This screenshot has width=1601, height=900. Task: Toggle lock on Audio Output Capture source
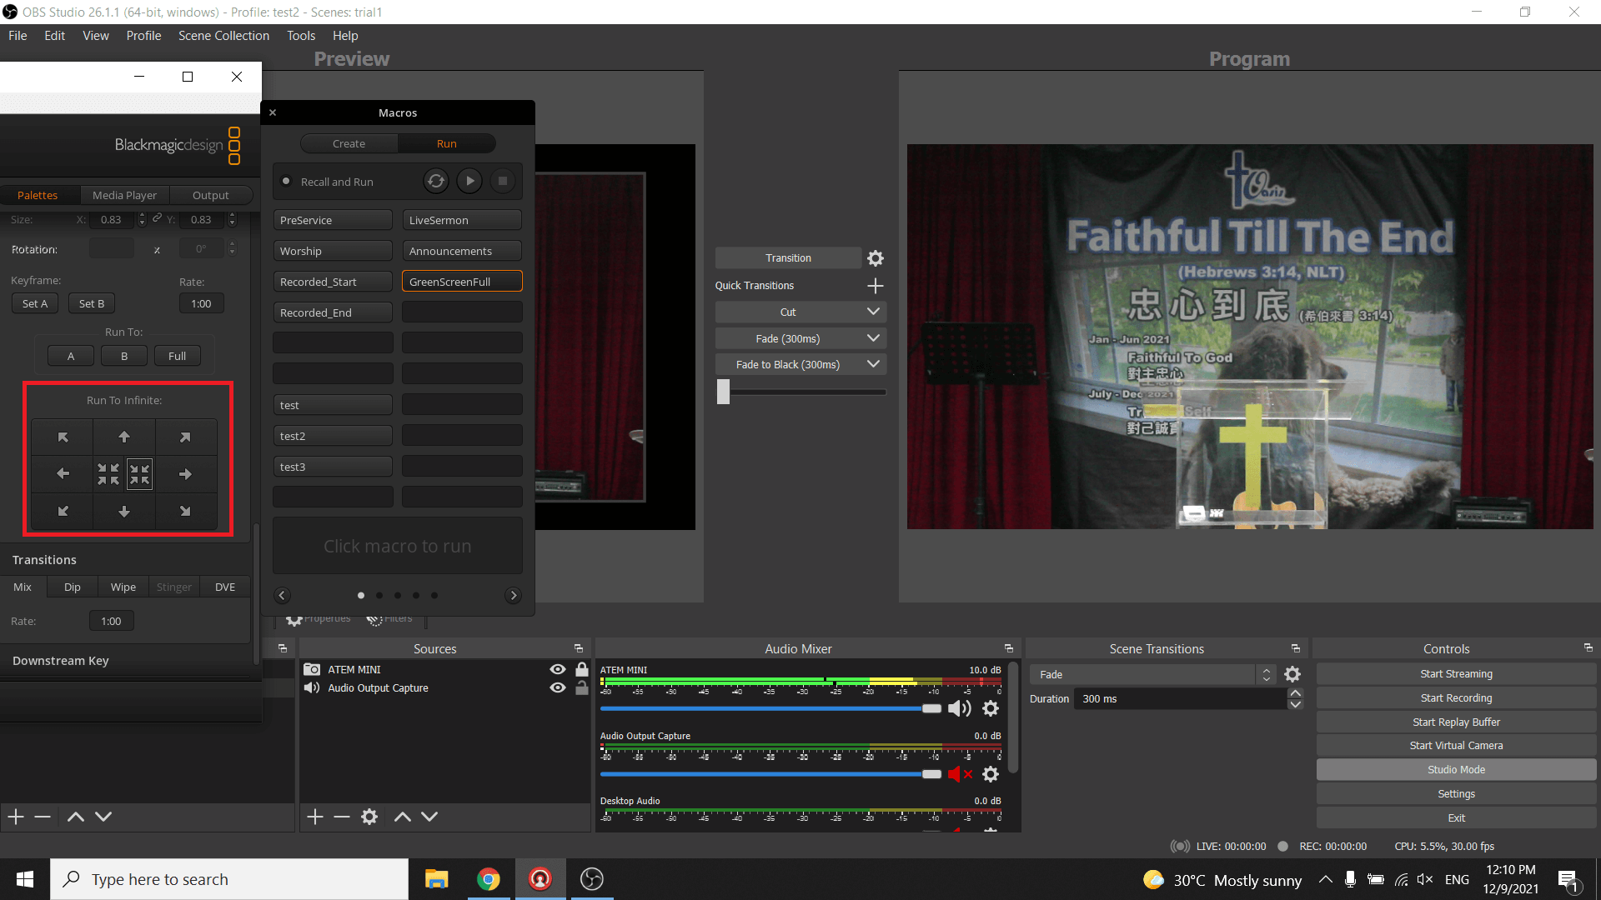(x=582, y=688)
